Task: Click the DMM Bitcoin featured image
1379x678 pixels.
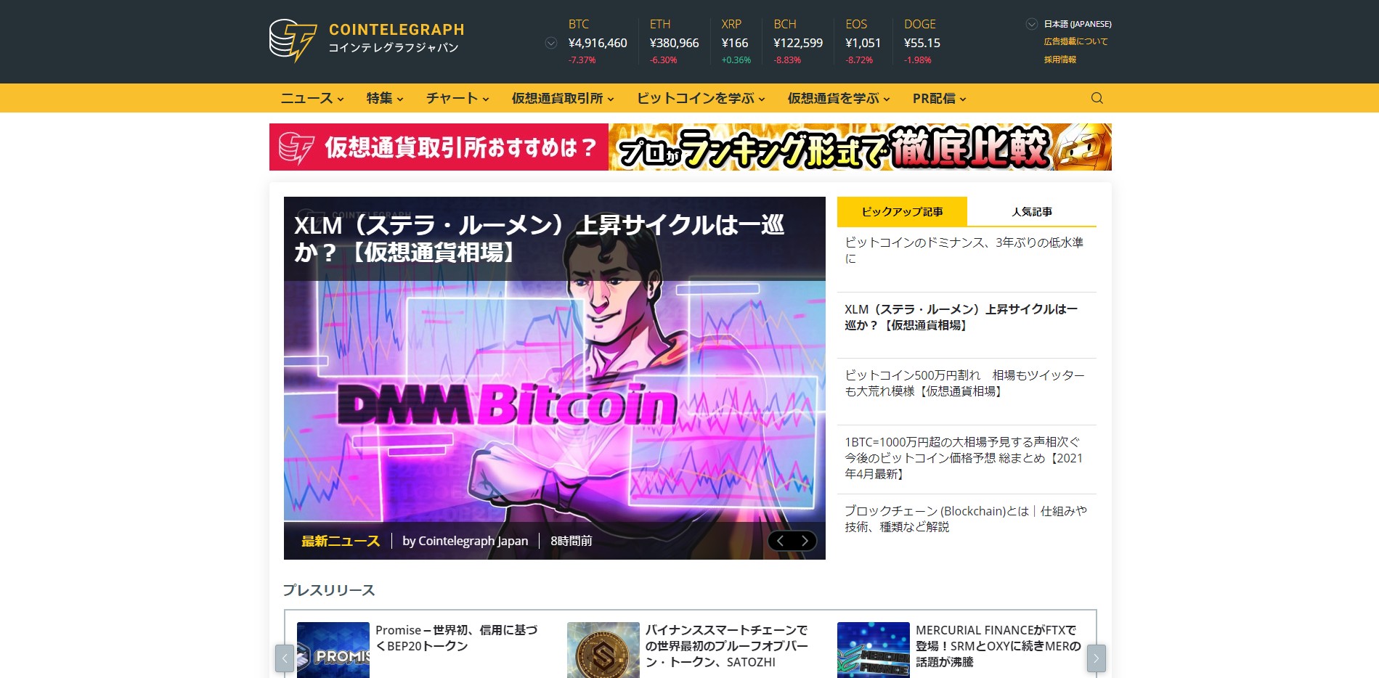Action: click(x=554, y=403)
